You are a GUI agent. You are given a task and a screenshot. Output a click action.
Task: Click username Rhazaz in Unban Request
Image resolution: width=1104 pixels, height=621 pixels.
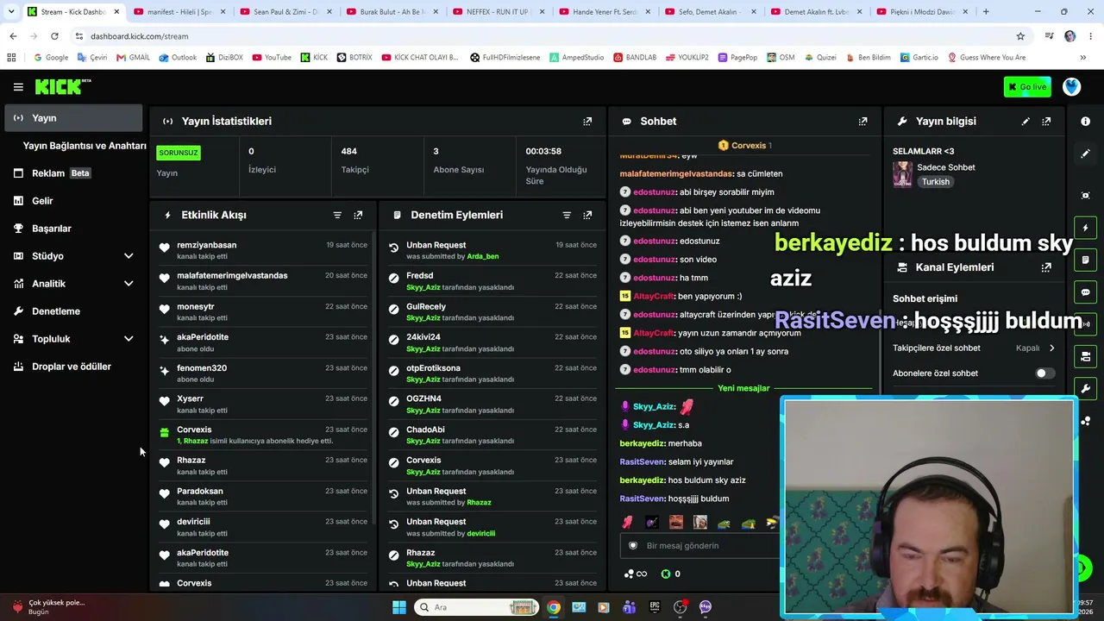point(479,502)
